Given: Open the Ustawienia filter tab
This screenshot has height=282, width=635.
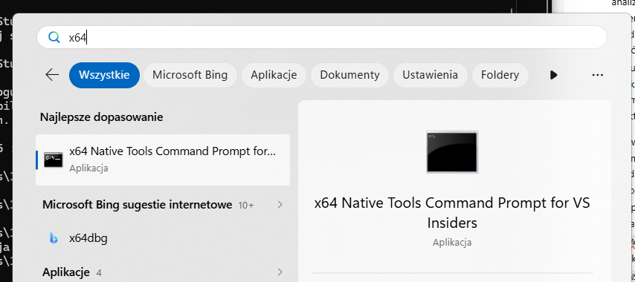Looking at the screenshot, I should click(430, 75).
